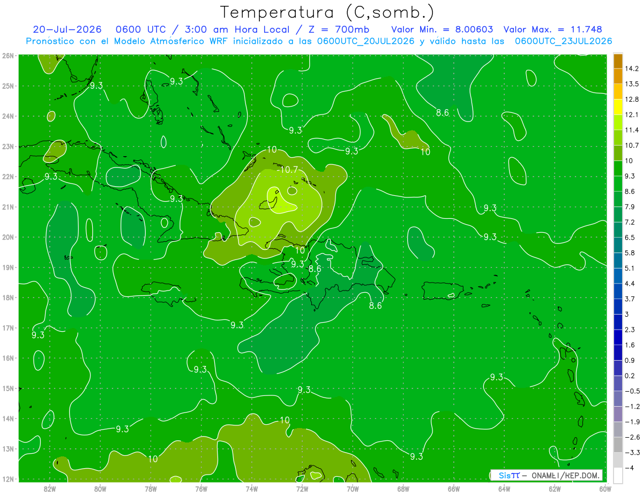Click 'Valor Min. = 8.00603' value
The image size is (643, 496).
point(442,29)
